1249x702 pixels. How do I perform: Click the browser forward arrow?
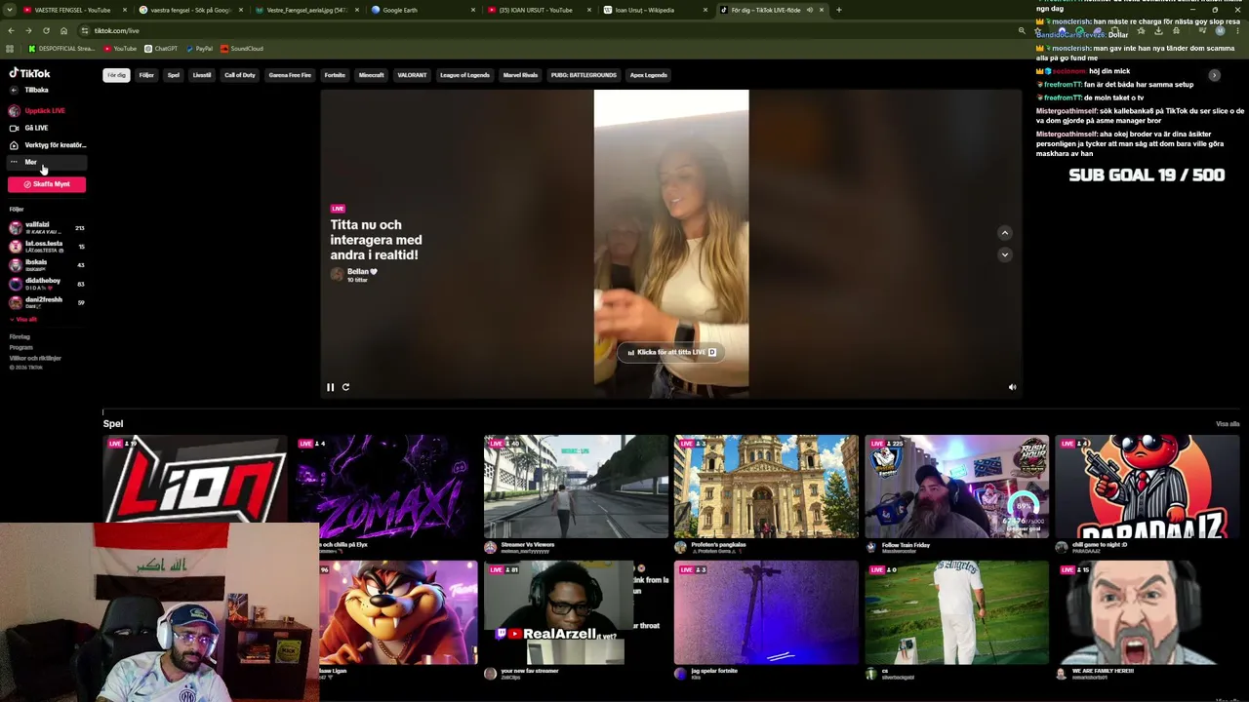28,30
